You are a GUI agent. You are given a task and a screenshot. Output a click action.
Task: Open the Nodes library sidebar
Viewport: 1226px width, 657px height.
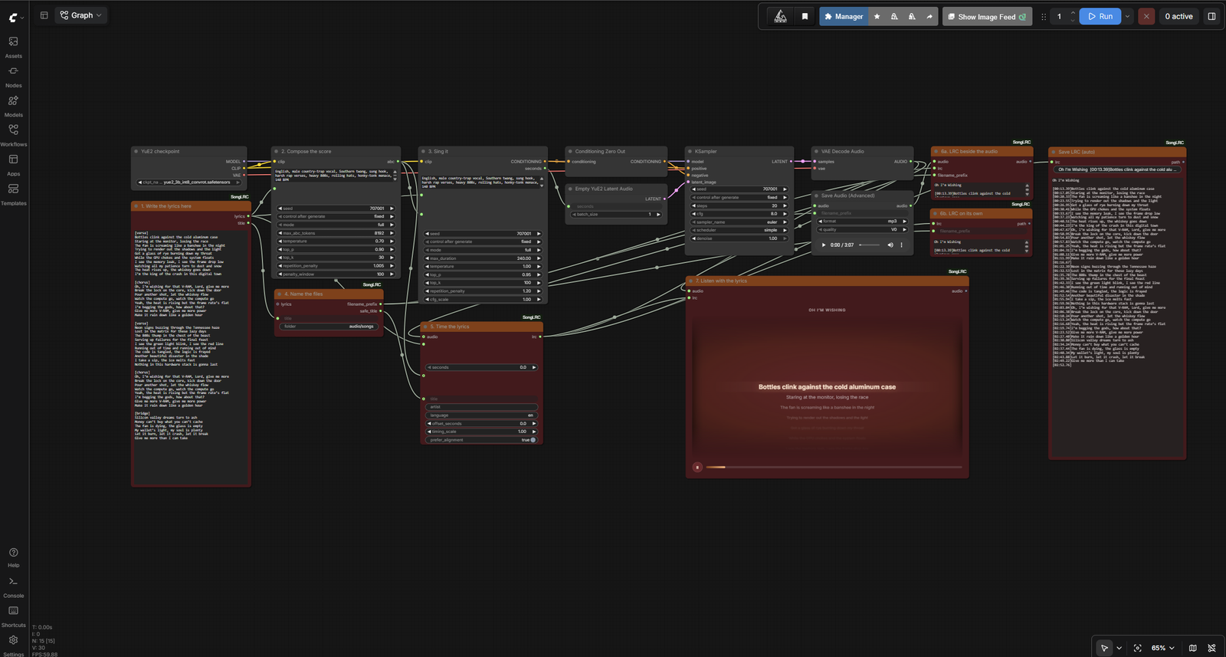point(14,75)
